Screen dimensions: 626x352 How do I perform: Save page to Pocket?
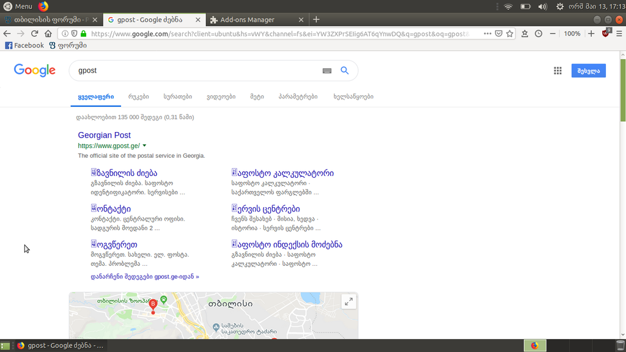(x=498, y=34)
